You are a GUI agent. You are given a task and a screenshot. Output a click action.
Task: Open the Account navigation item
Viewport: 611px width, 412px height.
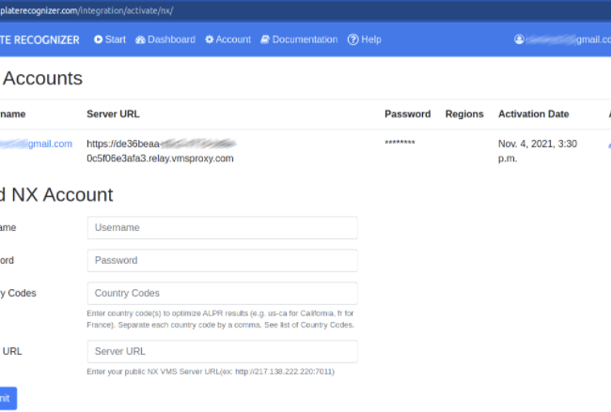(228, 39)
